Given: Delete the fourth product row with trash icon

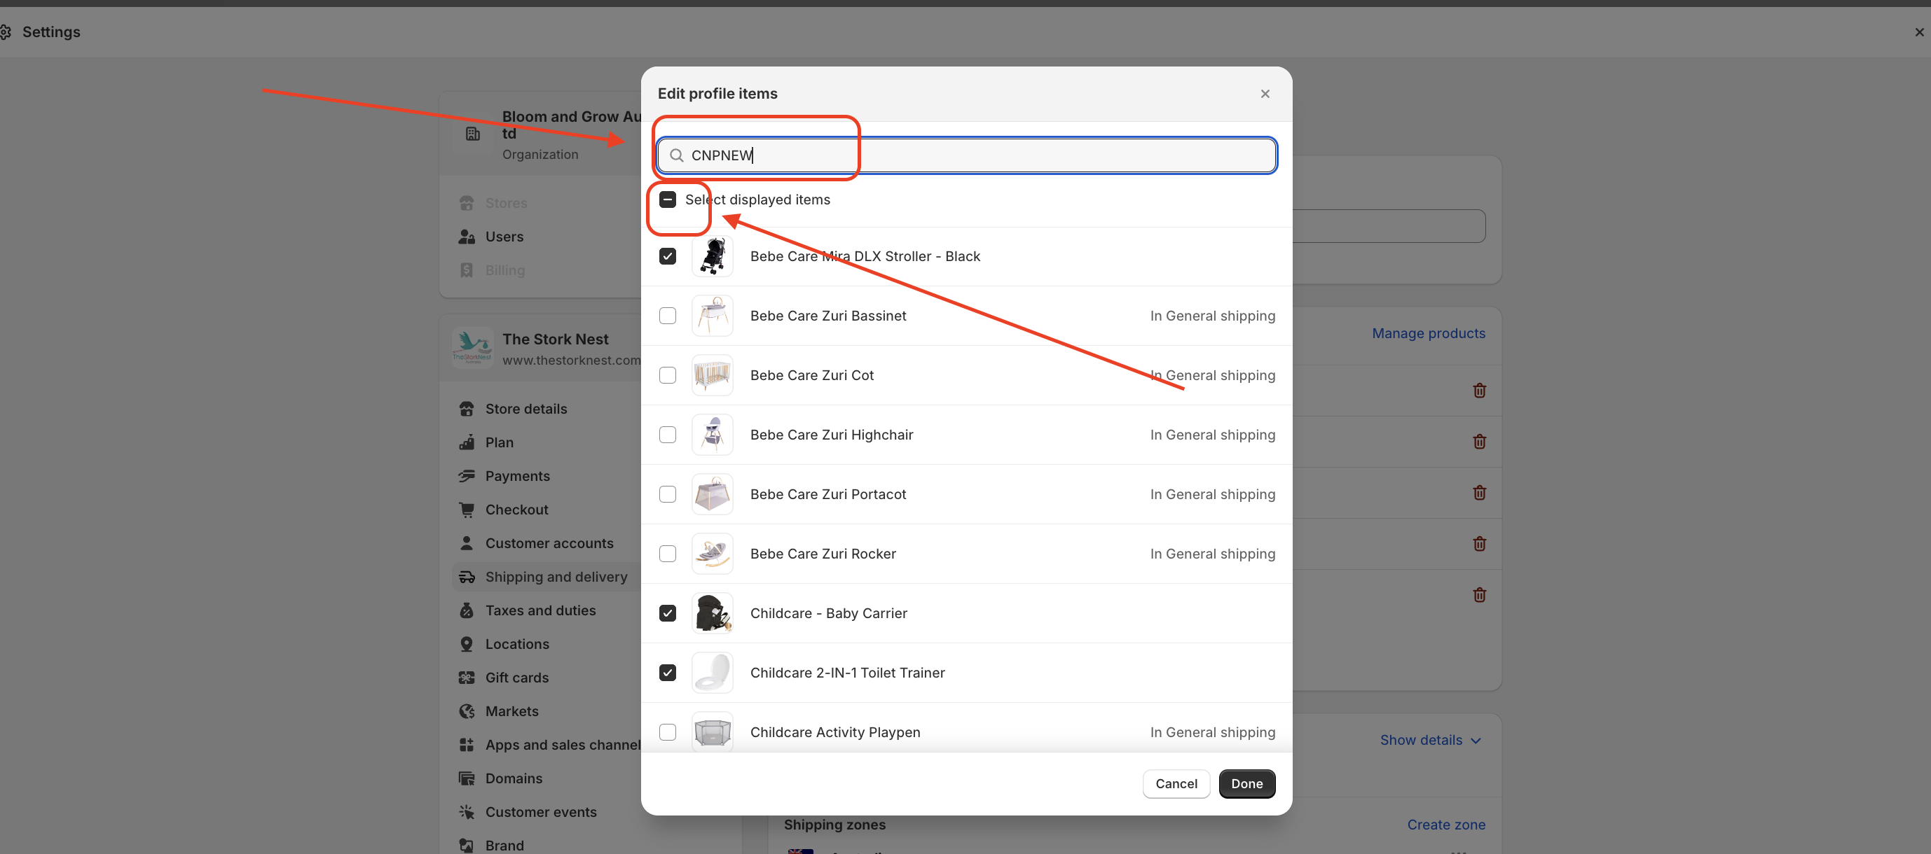Looking at the screenshot, I should pos(1479,543).
